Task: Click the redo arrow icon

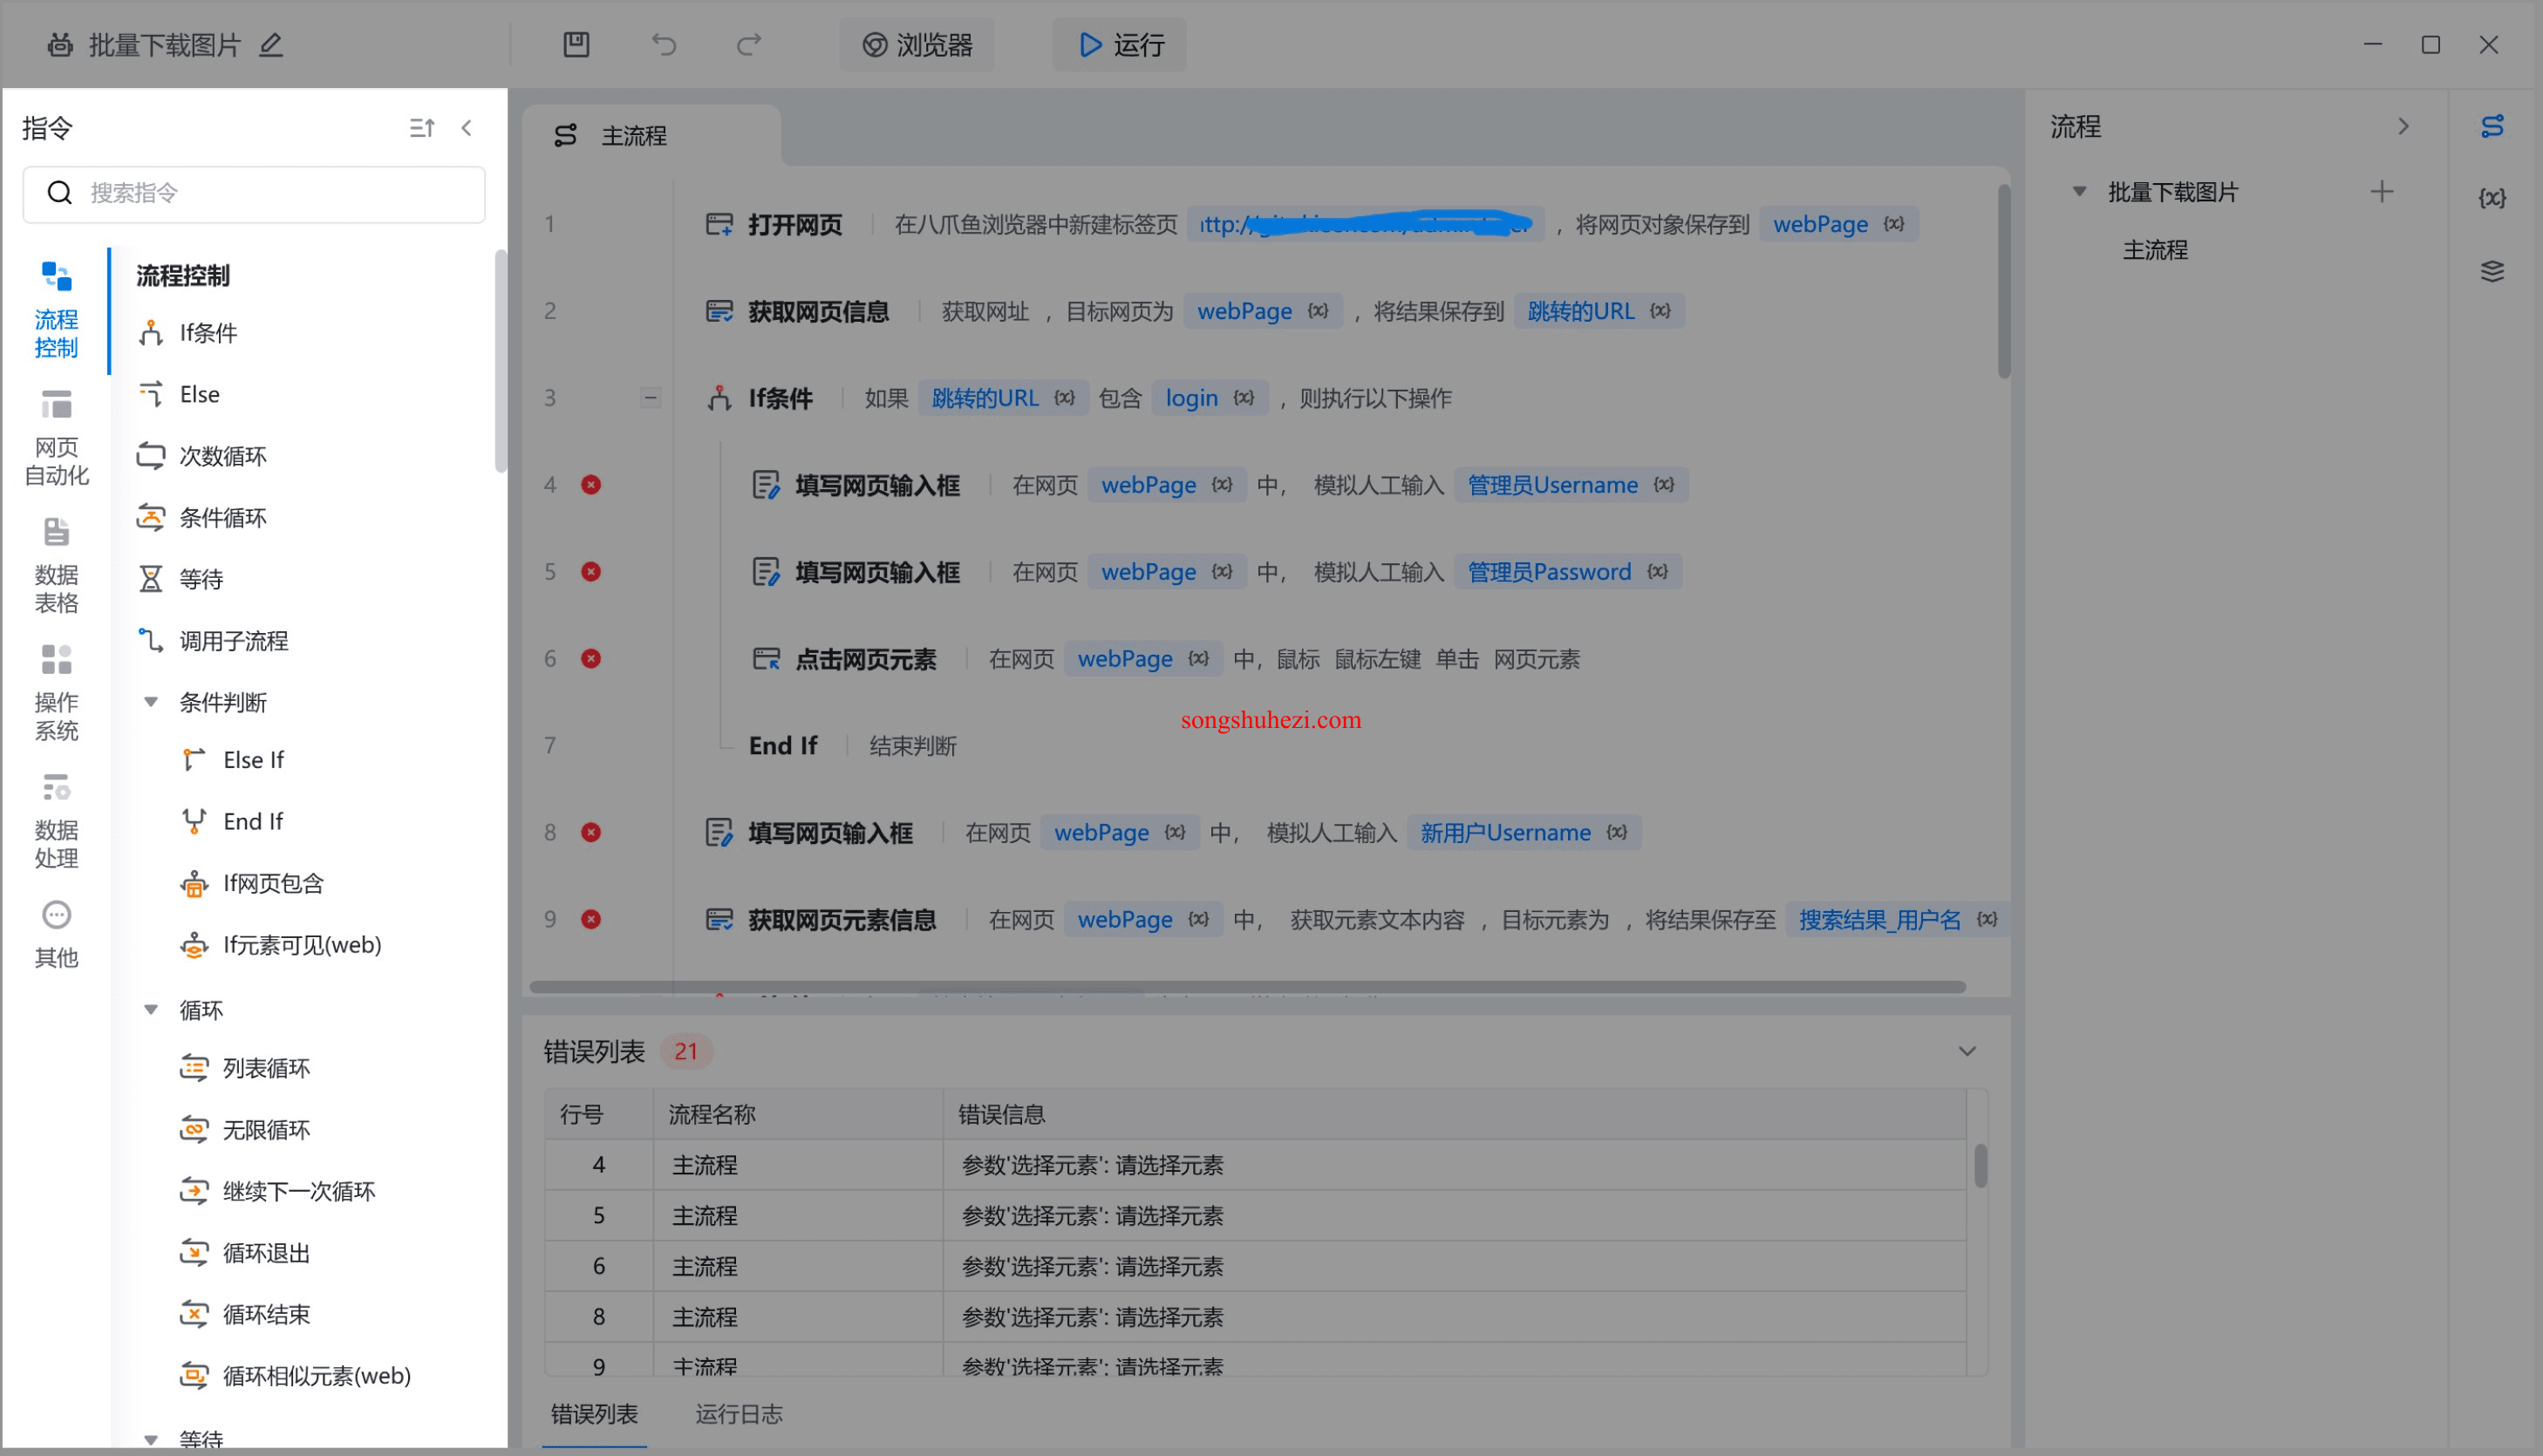Action: click(x=747, y=45)
